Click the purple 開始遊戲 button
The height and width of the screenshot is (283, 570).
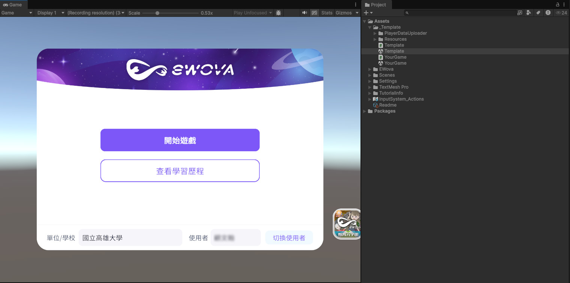180,140
